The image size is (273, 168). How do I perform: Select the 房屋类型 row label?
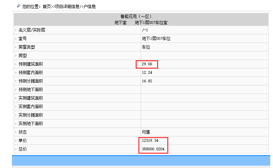[27, 47]
